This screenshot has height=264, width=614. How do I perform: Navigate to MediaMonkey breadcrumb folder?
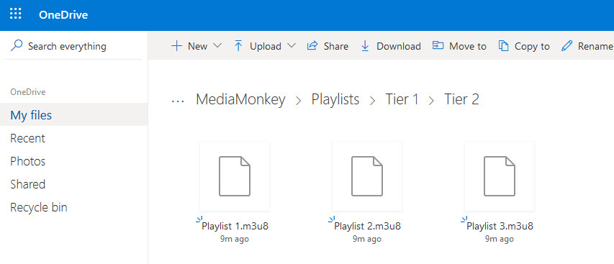(x=240, y=99)
